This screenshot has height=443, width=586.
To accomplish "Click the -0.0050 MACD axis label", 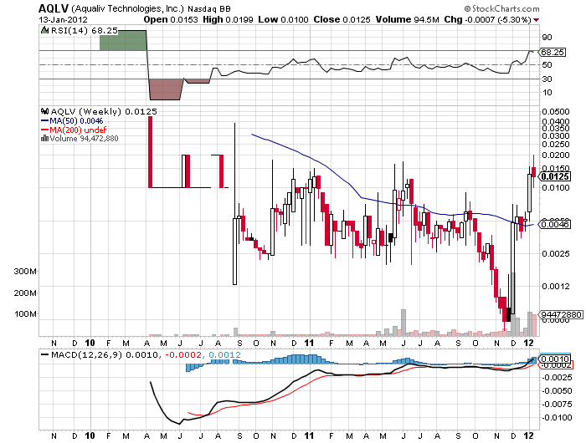I will point(557,390).
